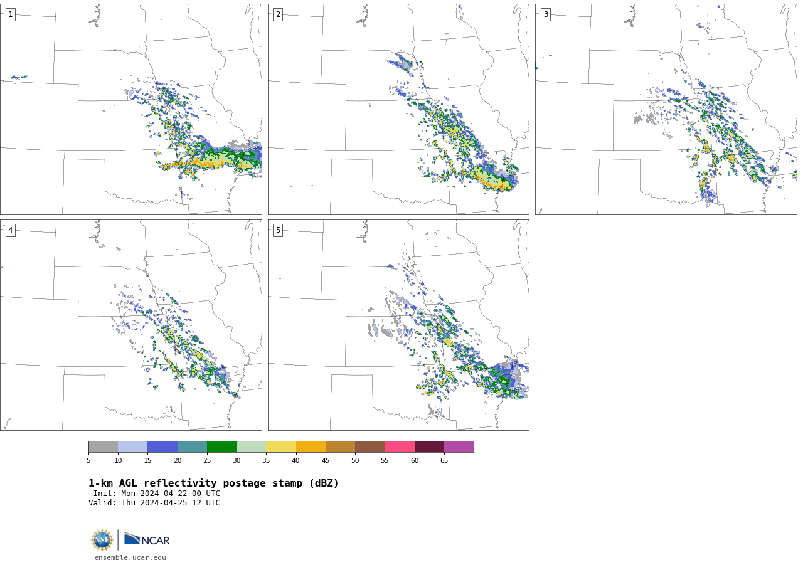Image resolution: width=803 pixels, height=565 pixels.
Task: Click the panel number 1 label
Action: point(10,14)
